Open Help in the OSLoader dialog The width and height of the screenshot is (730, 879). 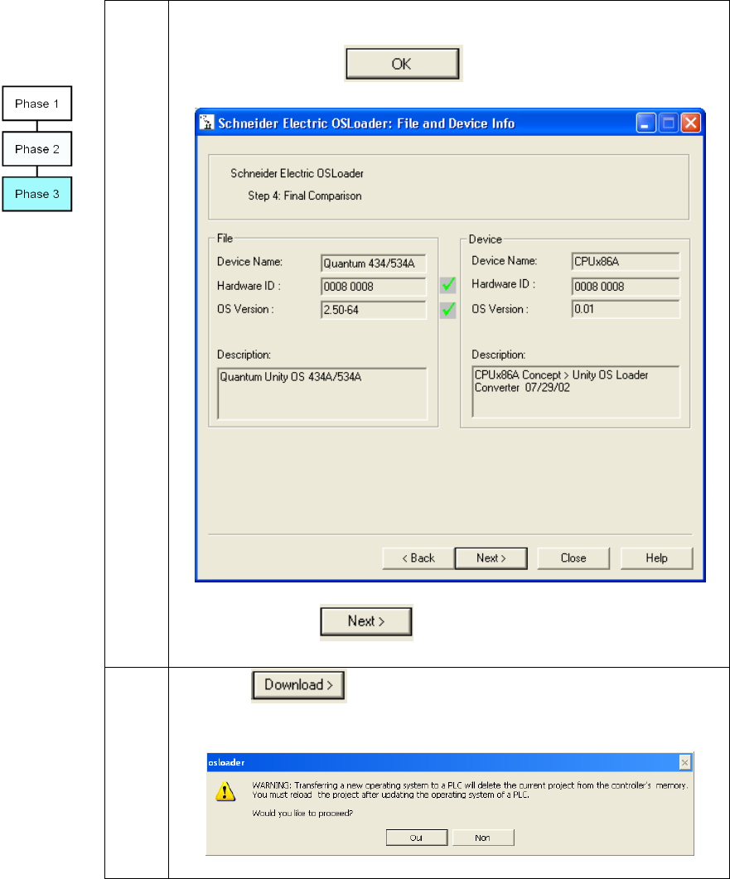(x=656, y=558)
